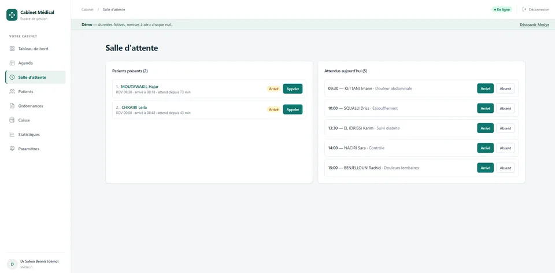The image size is (555, 273).
Task: Mark NACIRI Sara as Arrivé
Action: 485,148
